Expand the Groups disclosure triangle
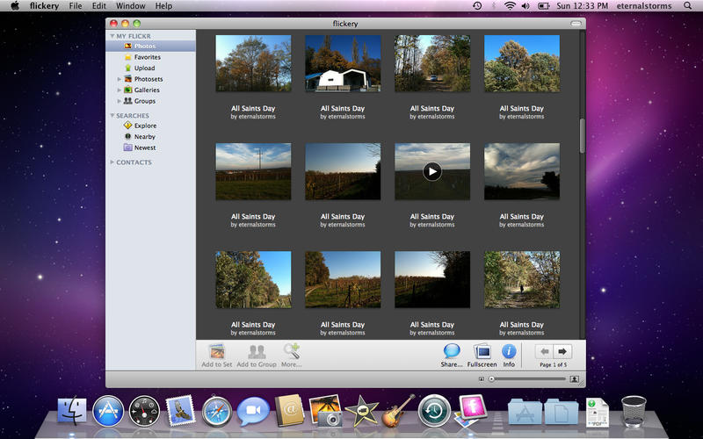The image size is (703, 439). 120,101
